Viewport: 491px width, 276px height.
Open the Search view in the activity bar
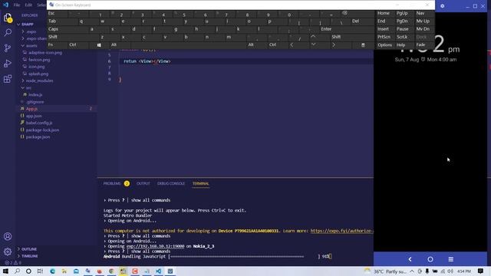tap(8, 32)
